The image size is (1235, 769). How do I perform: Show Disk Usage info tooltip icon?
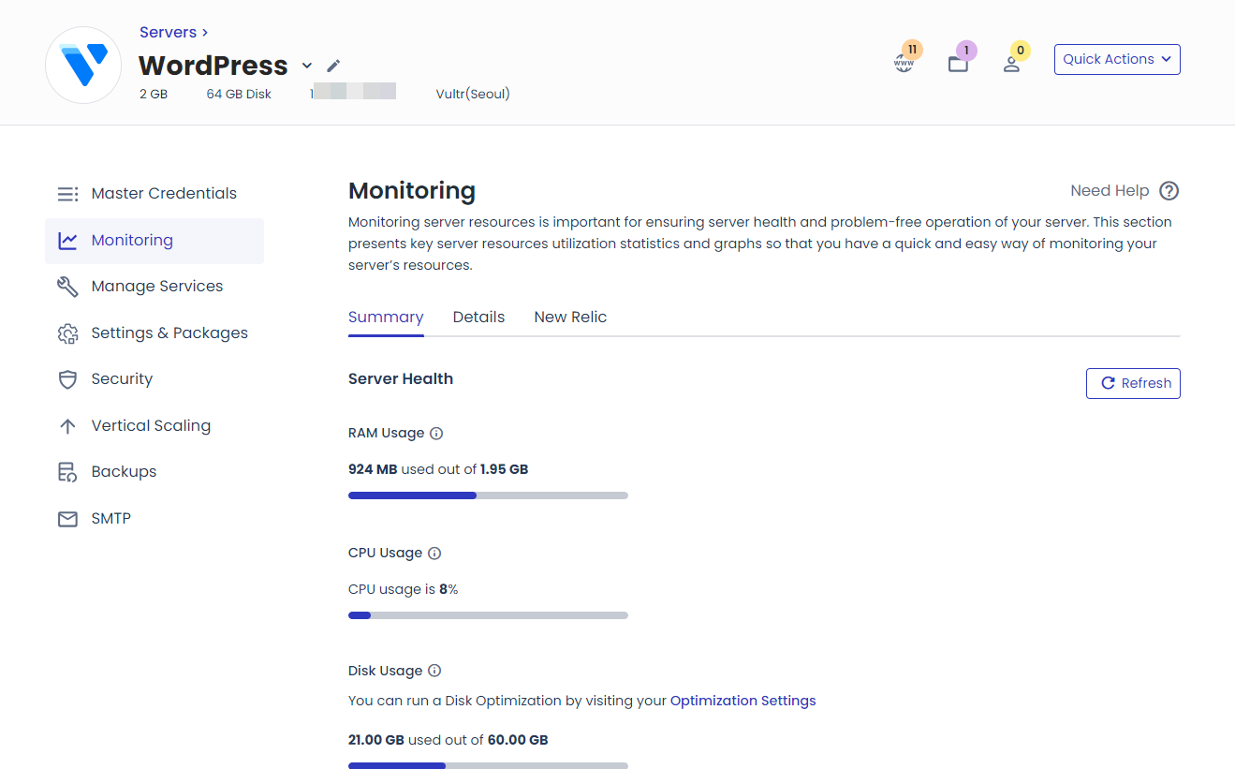[x=434, y=672]
